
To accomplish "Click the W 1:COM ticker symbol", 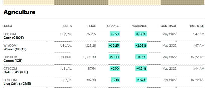I will tap(10, 45).
